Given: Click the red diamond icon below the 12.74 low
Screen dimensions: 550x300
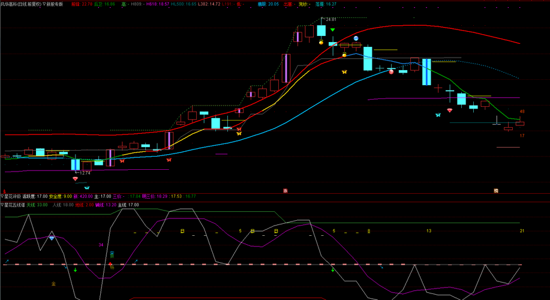Looking at the screenshot, I should [75, 179].
